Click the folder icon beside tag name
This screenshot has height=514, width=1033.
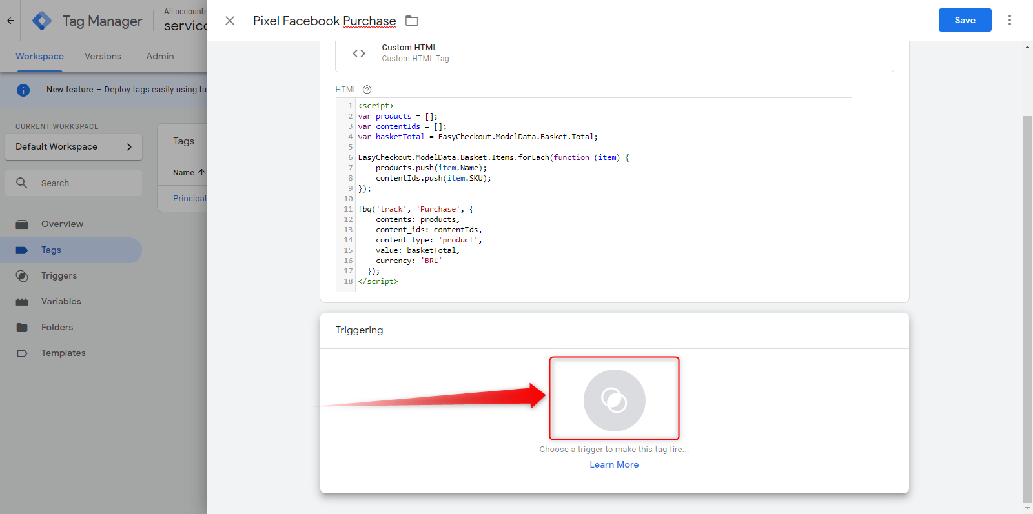(412, 21)
